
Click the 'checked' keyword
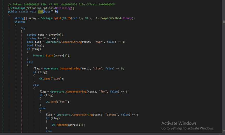(20, 22)
